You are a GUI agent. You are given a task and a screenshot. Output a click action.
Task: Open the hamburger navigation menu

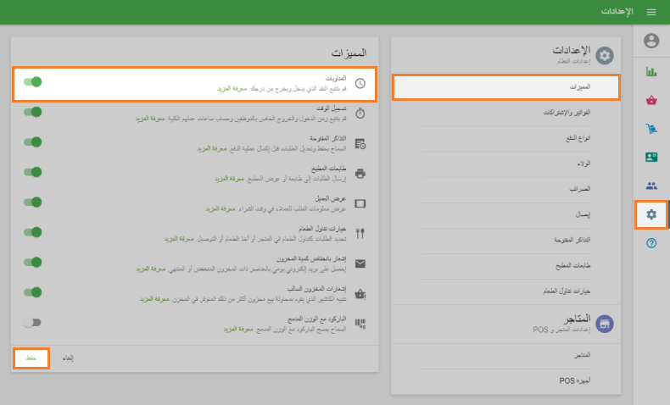coord(651,12)
